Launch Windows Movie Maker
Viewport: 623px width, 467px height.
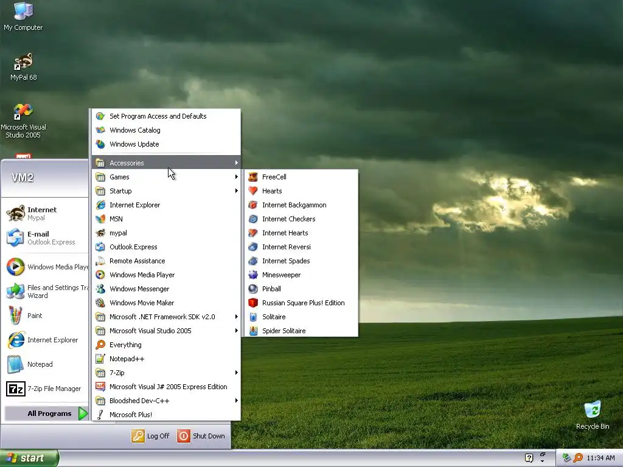pyautogui.click(x=166, y=303)
